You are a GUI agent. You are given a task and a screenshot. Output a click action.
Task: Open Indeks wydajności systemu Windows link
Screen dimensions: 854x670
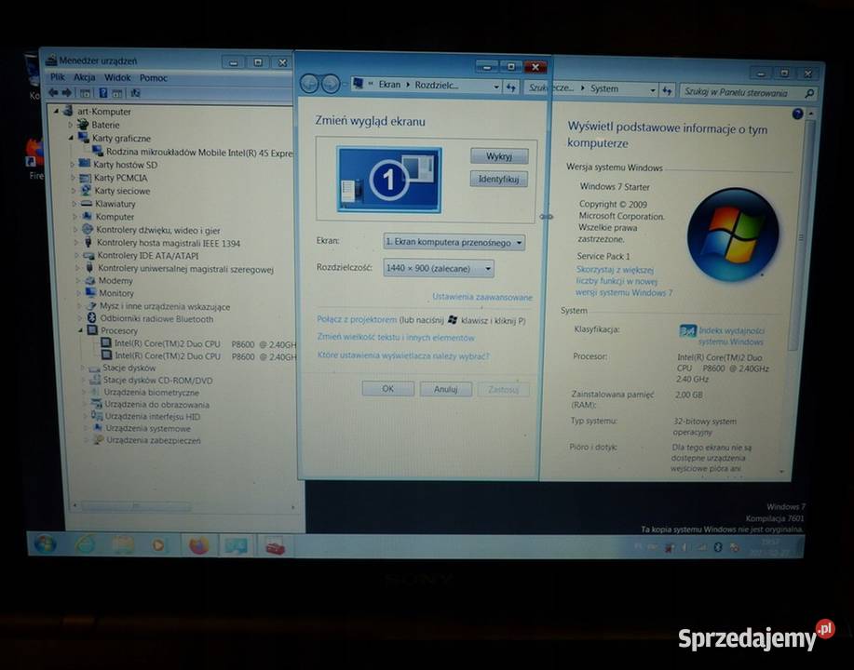731,336
